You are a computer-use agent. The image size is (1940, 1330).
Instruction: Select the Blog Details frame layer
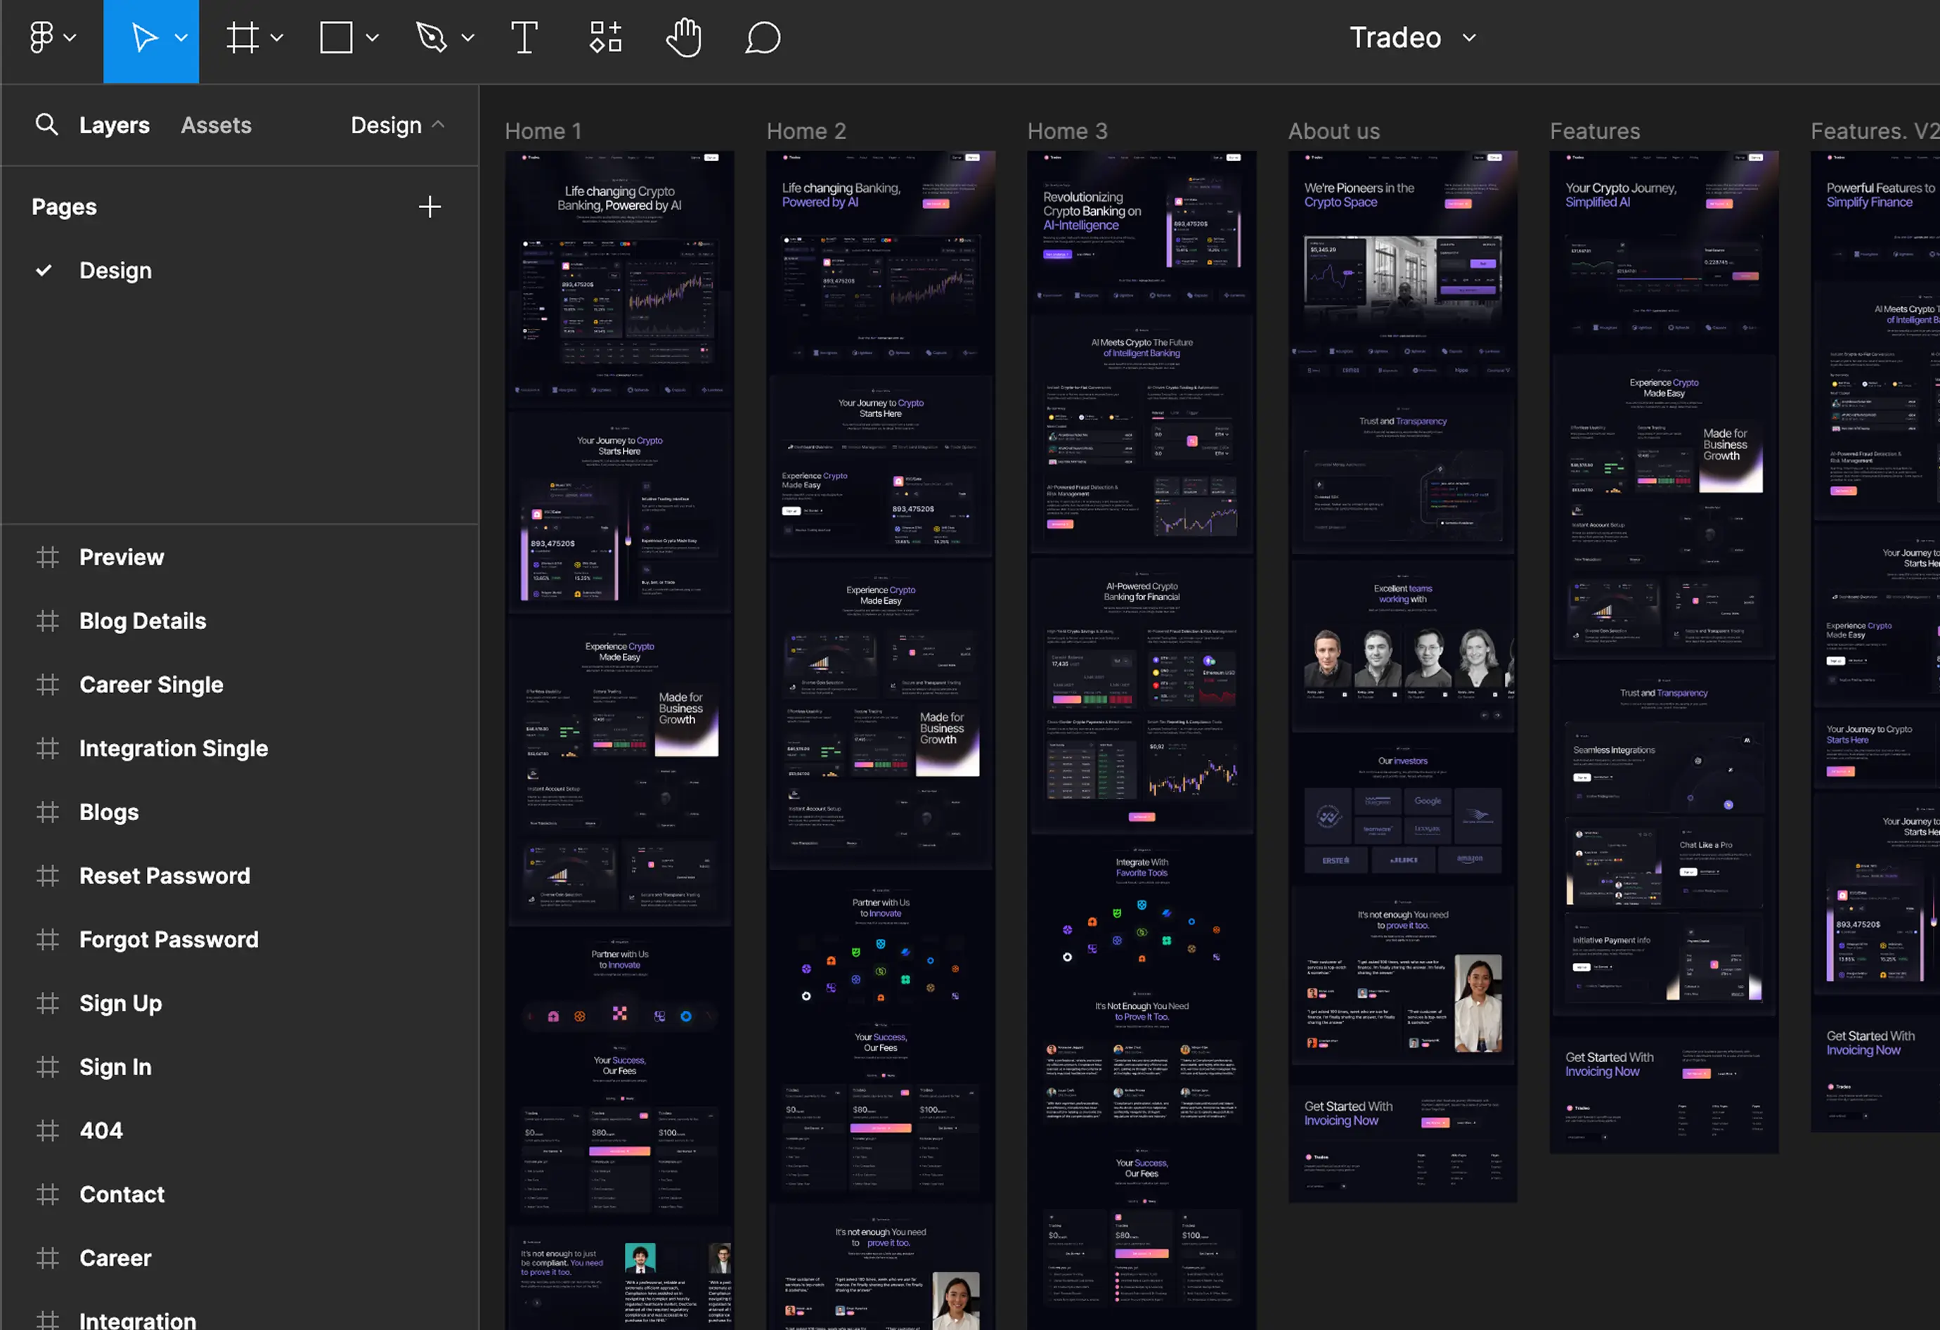[142, 621]
